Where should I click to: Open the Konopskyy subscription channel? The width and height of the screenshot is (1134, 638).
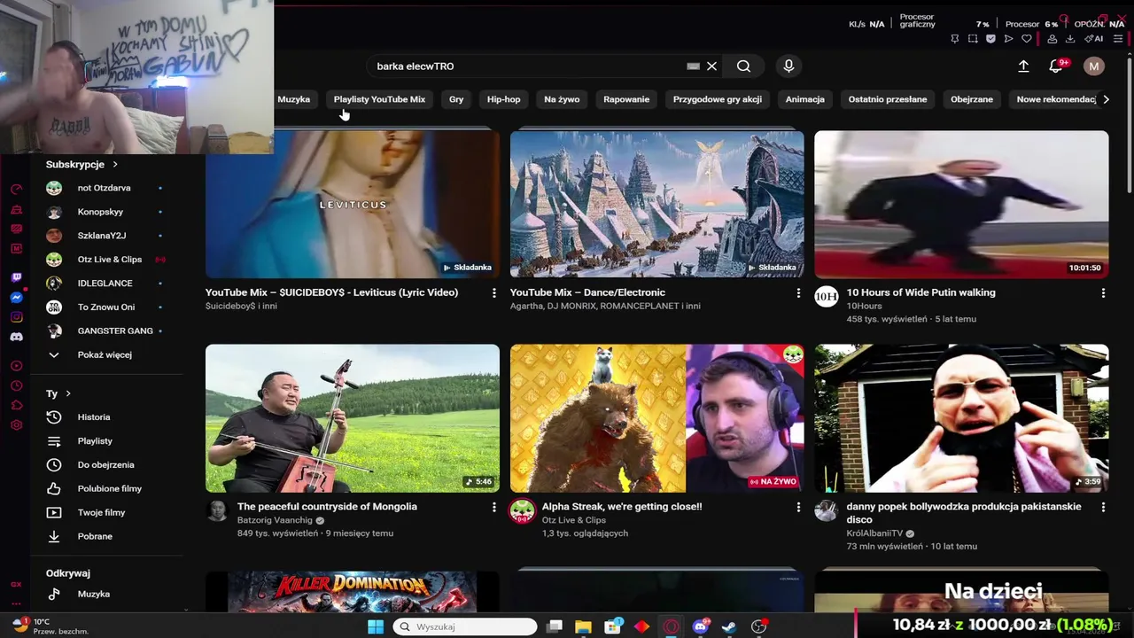100,212
